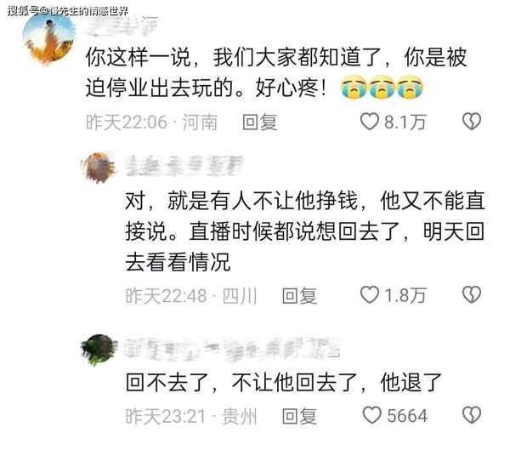Like the Henan comment with 8.1万 likes

click(370, 122)
